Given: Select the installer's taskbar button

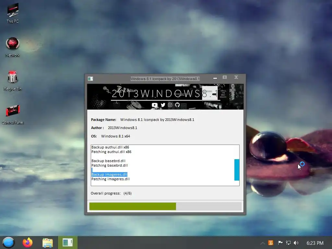Looking at the screenshot, I should tap(68, 243).
